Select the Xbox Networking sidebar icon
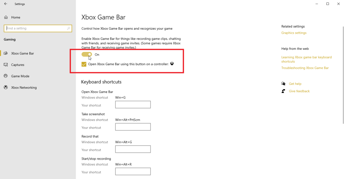Screen dimensions: 344x179 (x=6, y=87)
